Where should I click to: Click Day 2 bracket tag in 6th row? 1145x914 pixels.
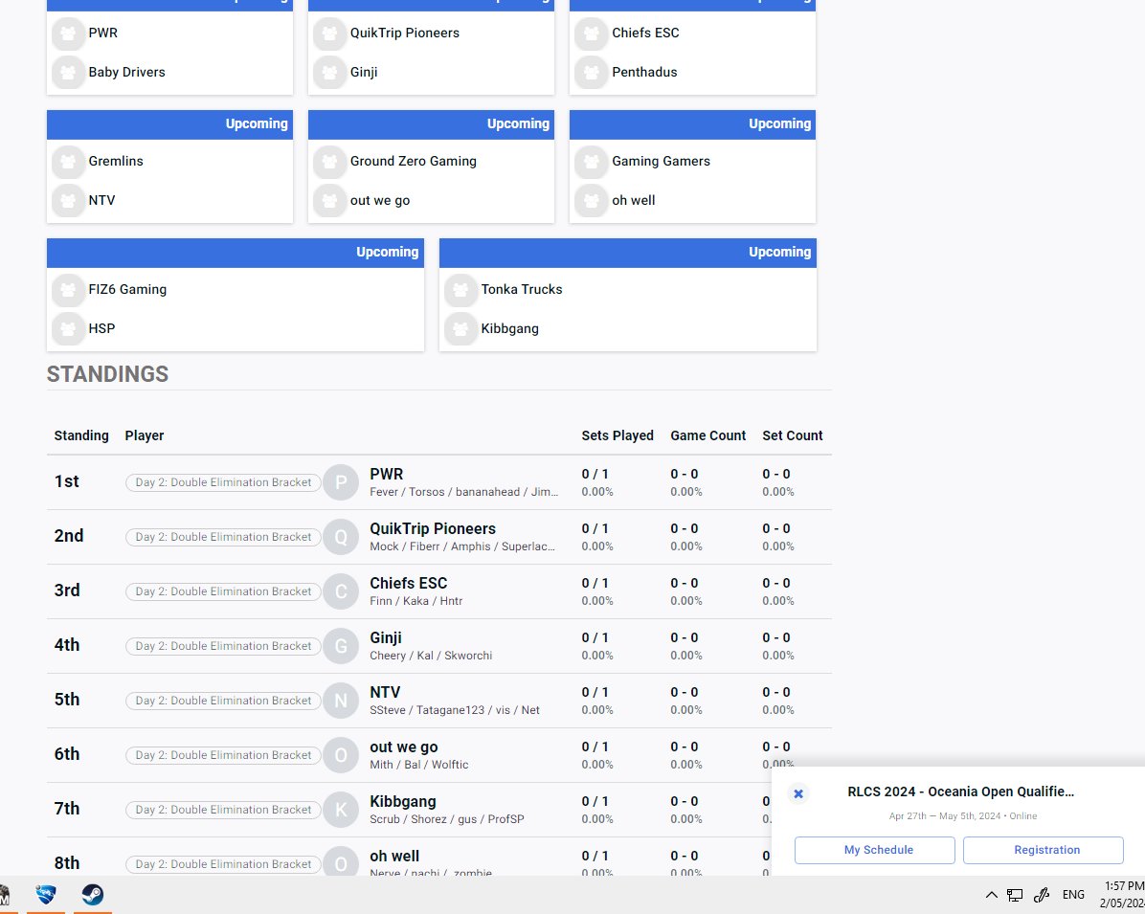(223, 755)
